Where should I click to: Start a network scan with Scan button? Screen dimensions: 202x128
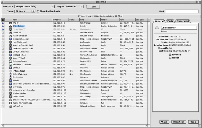(x=93, y=7)
